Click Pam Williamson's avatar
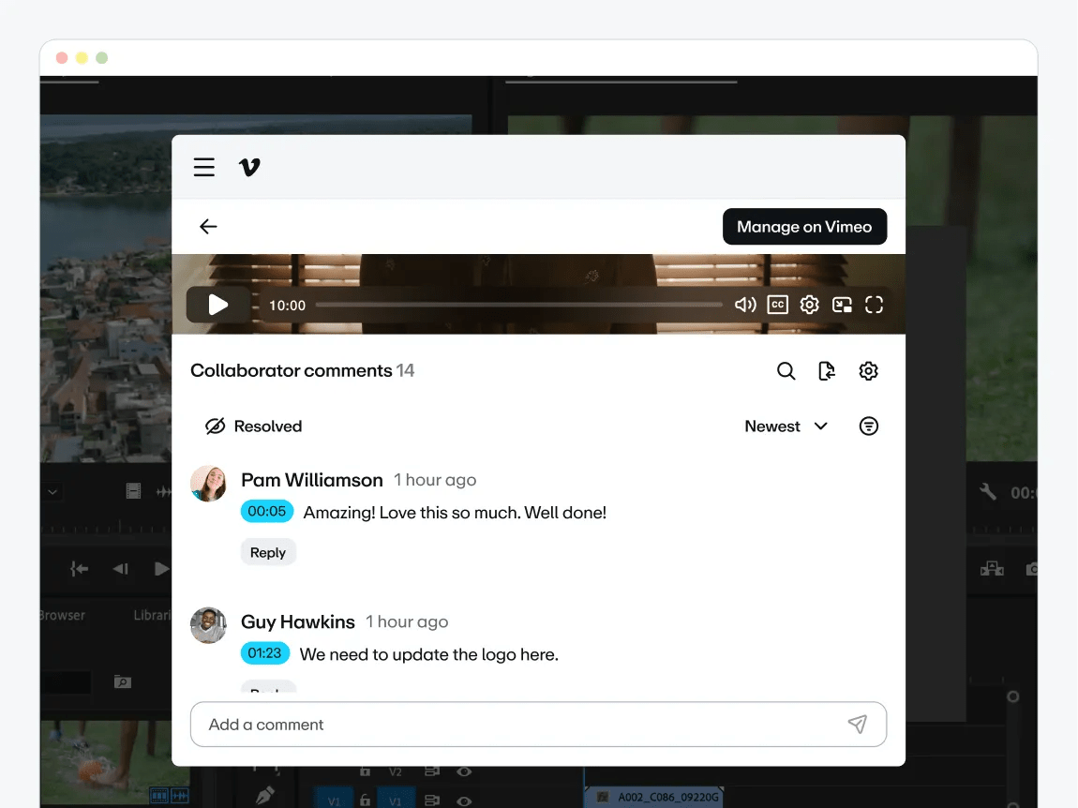1078x808 pixels. [208, 484]
